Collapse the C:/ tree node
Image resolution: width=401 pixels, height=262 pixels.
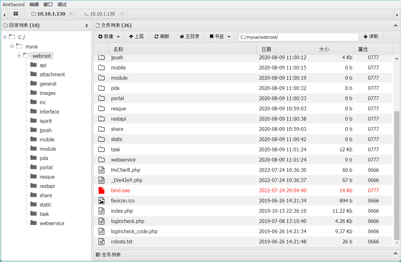[5, 37]
